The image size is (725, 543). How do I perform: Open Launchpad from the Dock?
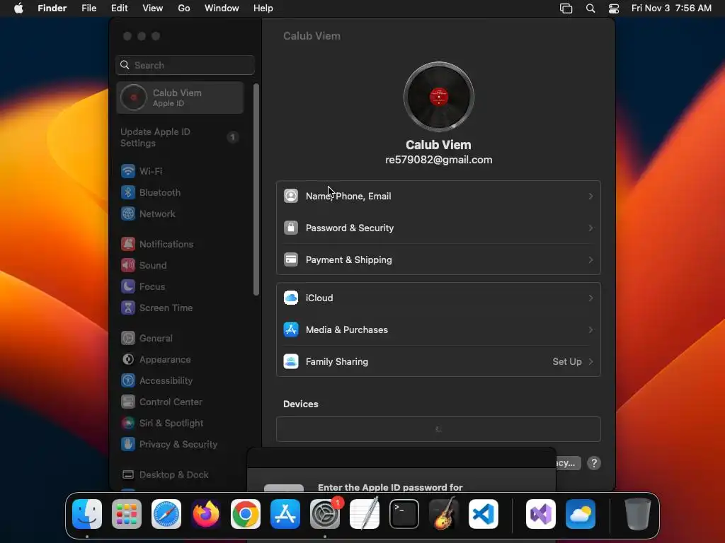[x=127, y=514]
